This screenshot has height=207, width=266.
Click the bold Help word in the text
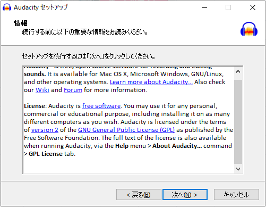[x=122, y=146]
